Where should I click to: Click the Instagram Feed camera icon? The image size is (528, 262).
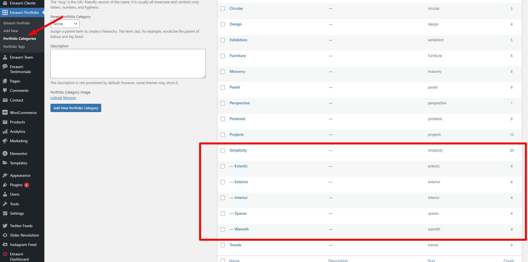tap(5, 245)
